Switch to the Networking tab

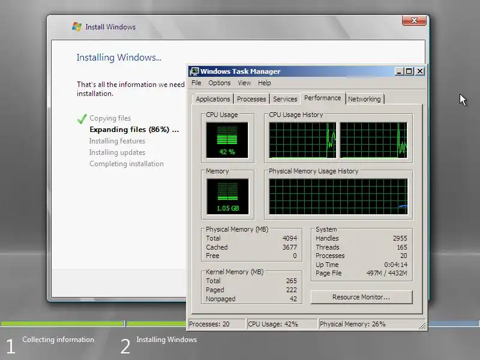pyautogui.click(x=364, y=99)
